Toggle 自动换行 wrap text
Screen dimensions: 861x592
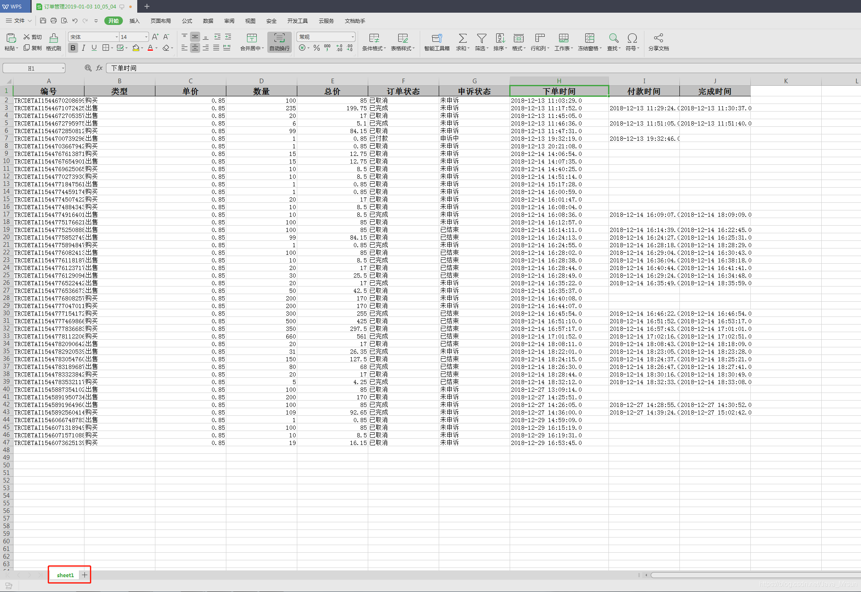pyautogui.click(x=279, y=42)
